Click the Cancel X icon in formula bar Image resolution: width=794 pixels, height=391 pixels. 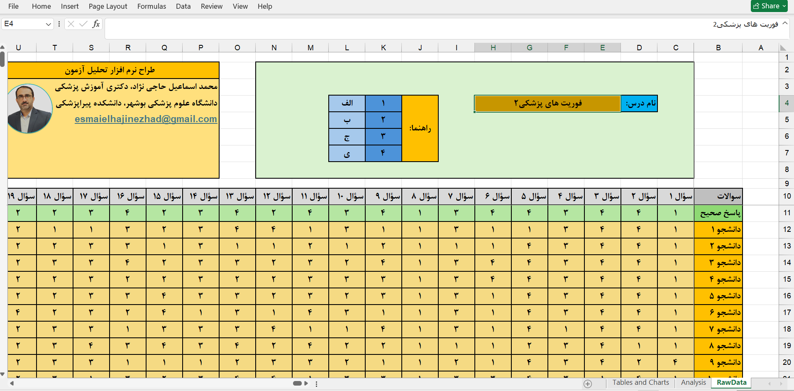tap(71, 24)
